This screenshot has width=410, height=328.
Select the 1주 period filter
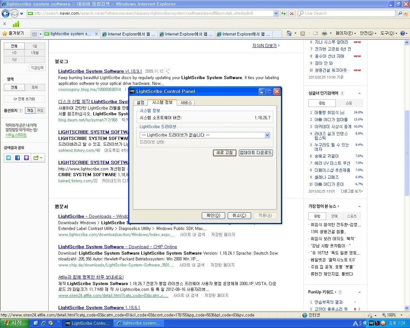pyautogui.click(x=14, y=53)
